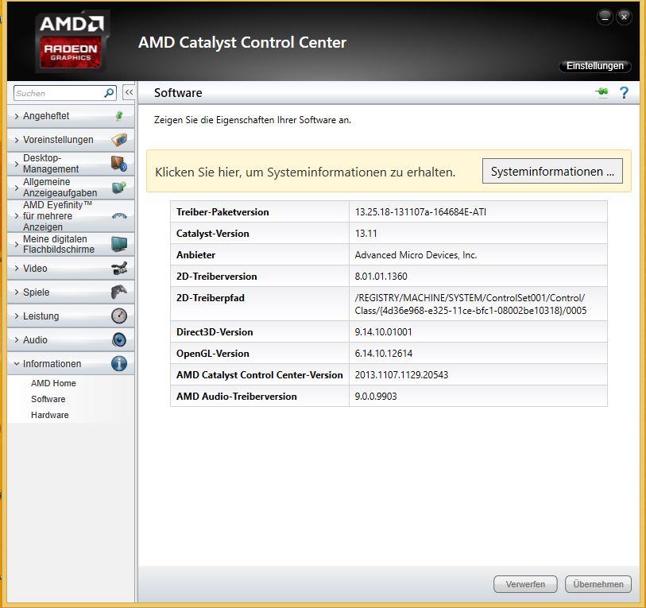Screen dimensions: 646x608
Task: Open AMD Home under Informationen
Action: pos(53,383)
